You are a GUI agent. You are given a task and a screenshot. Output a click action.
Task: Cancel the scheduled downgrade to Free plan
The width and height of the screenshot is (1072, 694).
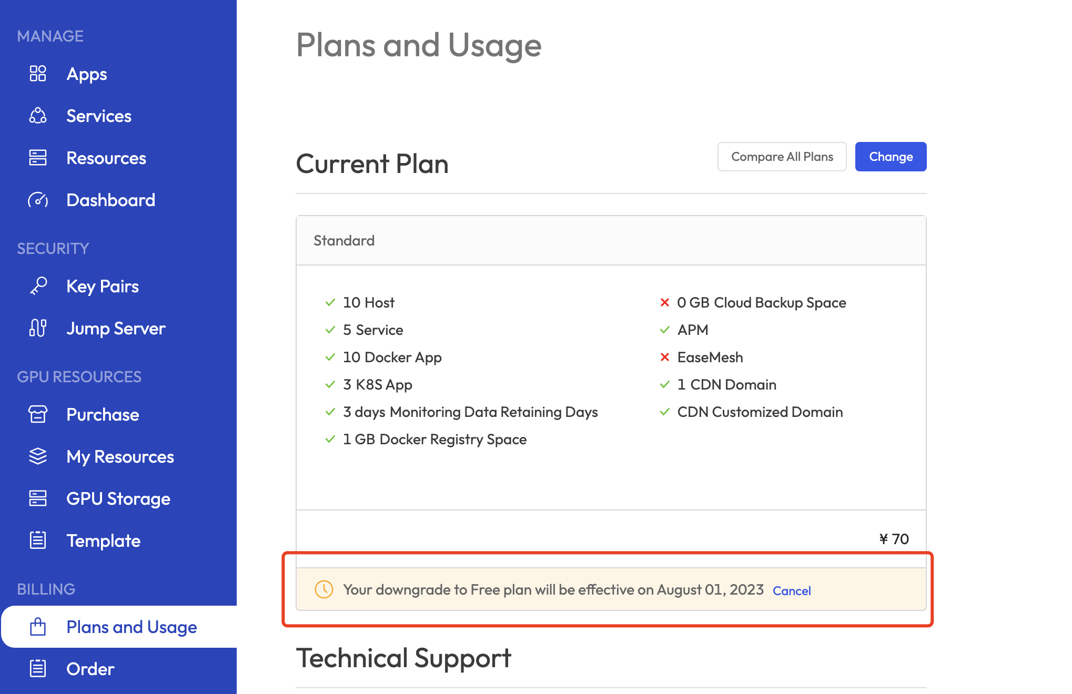(791, 590)
